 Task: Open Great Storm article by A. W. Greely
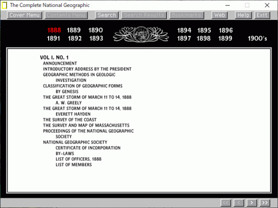click(x=87, y=97)
